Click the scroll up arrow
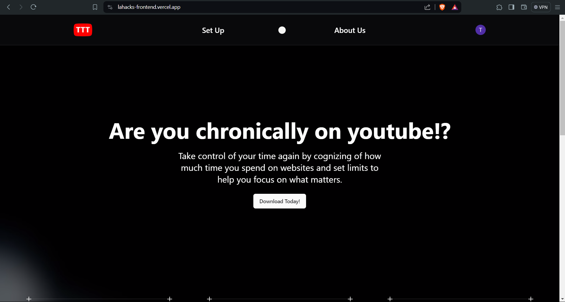Screen dimensions: 565x302 [x=562, y=18]
